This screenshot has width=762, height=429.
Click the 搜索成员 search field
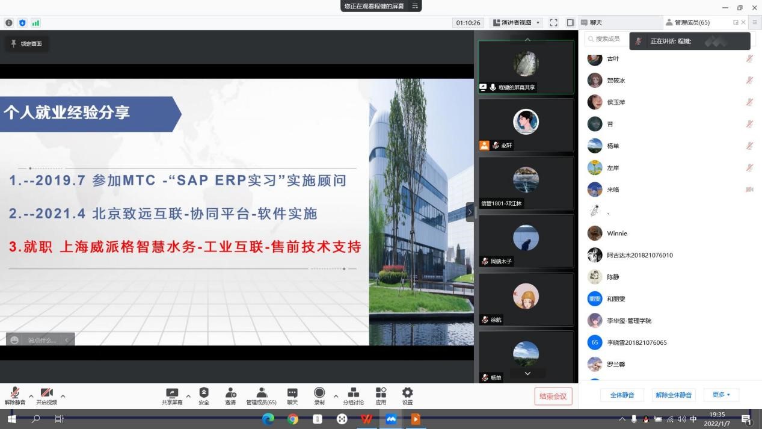coord(606,39)
